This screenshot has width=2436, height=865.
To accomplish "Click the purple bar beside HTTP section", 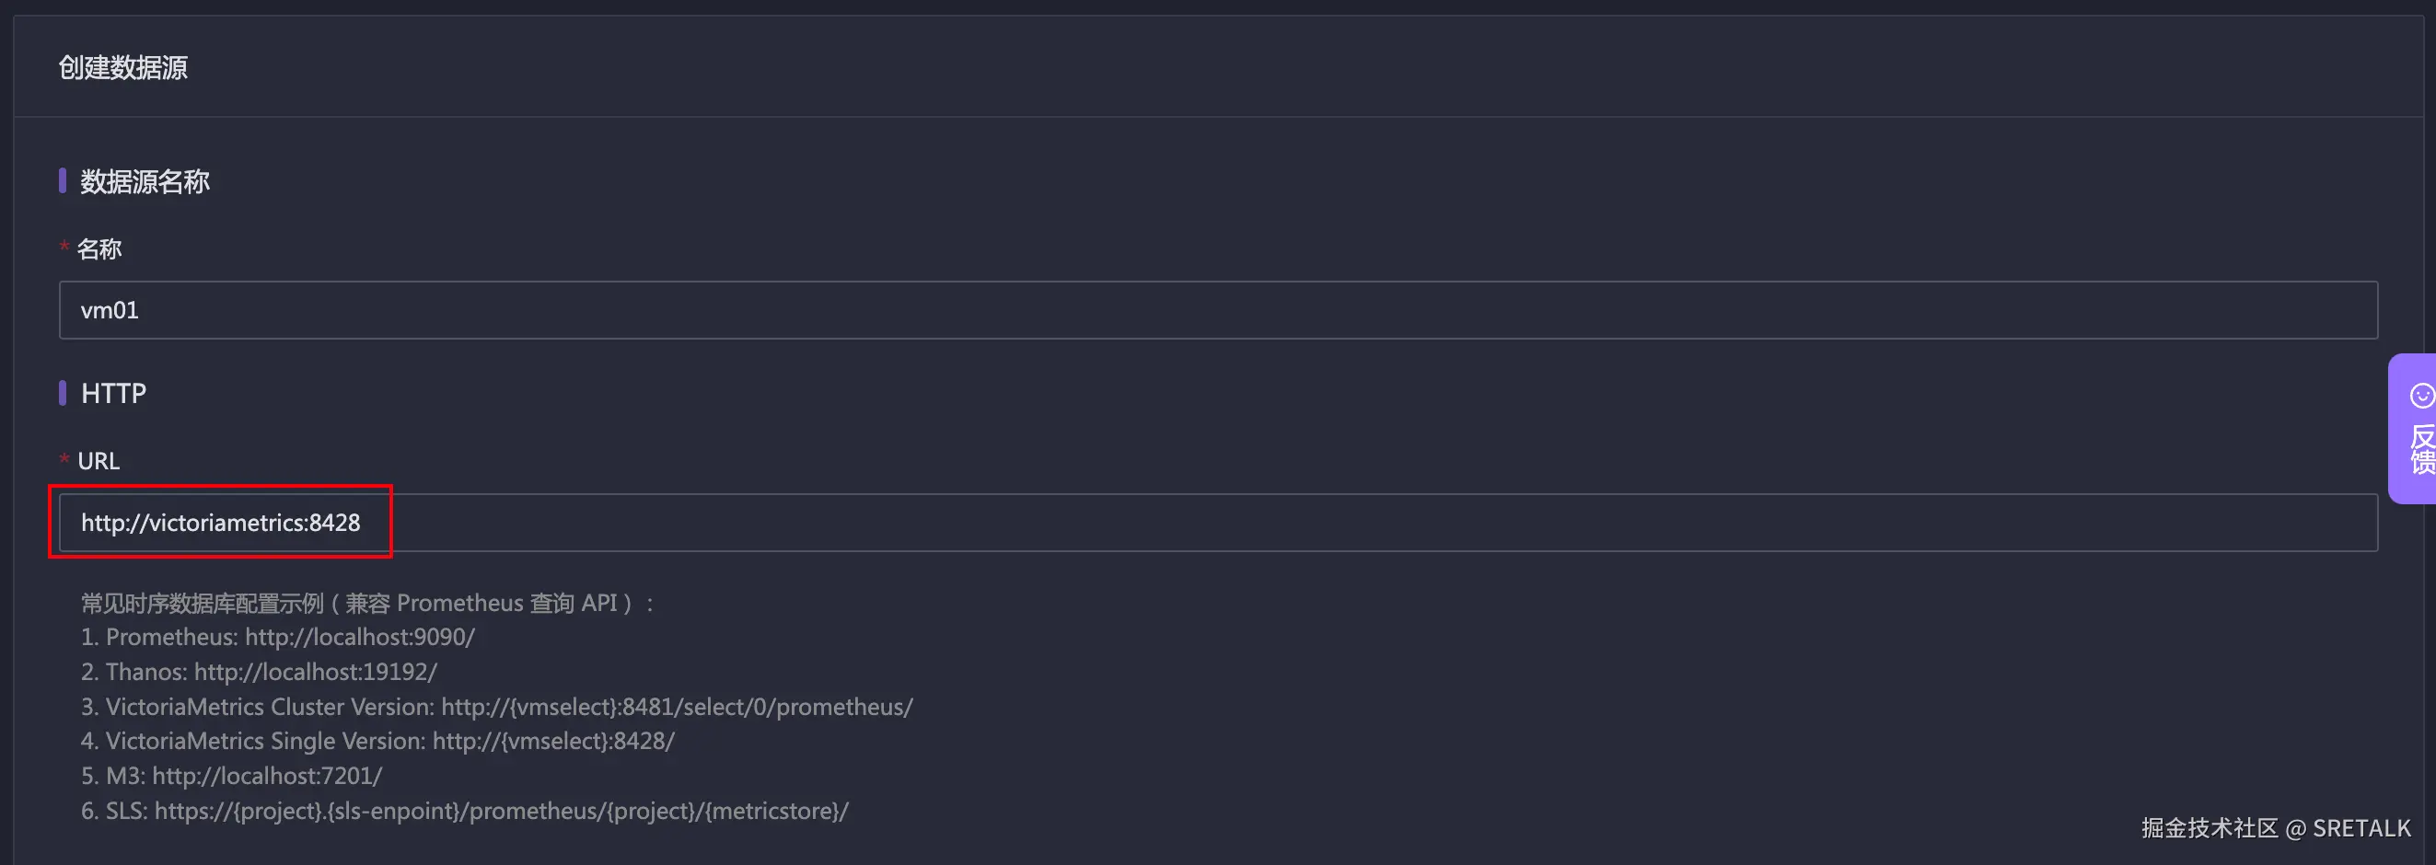I will [x=63, y=392].
